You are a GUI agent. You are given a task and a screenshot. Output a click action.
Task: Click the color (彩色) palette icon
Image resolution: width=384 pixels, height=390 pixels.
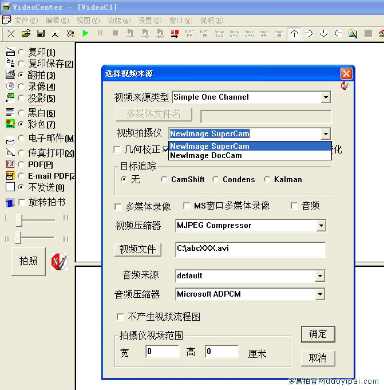10,124
